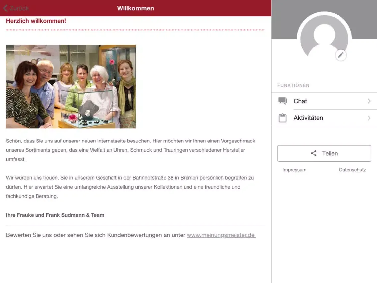Click the share icon in Teilen button

pos(314,153)
